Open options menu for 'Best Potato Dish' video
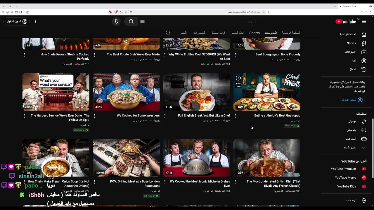The height and width of the screenshot is (210, 374). click(x=94, y=55)
